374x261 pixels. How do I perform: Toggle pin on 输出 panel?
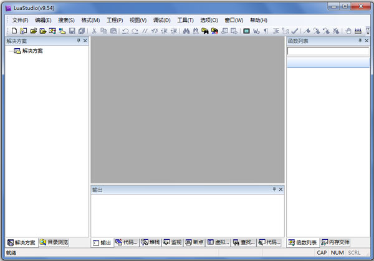click(274, 190)
